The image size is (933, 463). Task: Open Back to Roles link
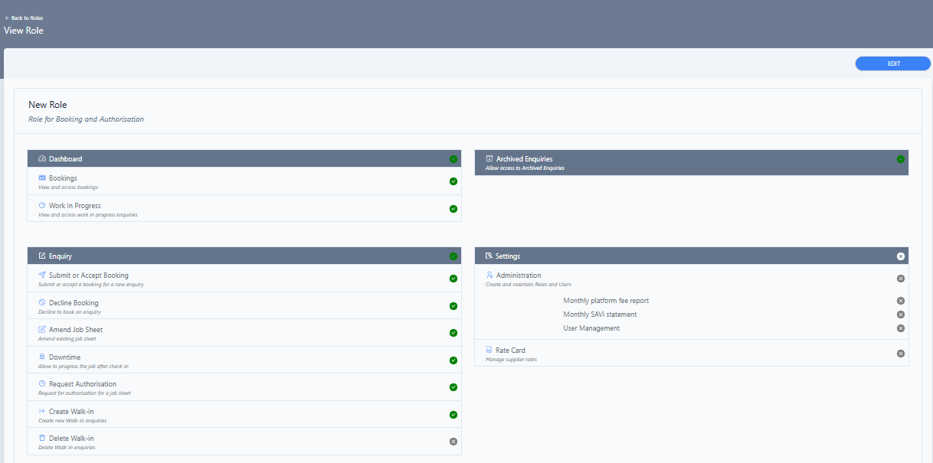coord(24,17)
